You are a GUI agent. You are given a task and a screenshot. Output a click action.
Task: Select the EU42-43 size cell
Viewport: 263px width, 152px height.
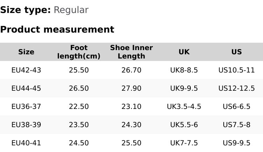[x=26, y=70]
